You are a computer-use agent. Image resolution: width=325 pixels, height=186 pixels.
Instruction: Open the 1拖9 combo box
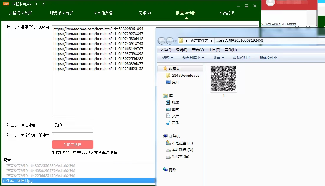point(72,125)
